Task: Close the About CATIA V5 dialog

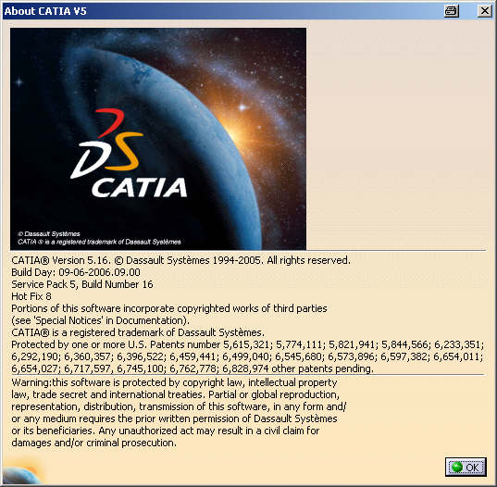Action: coord(485,11)
